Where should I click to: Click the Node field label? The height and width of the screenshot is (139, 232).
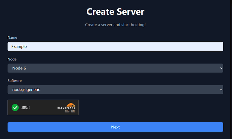coord(12,59)
